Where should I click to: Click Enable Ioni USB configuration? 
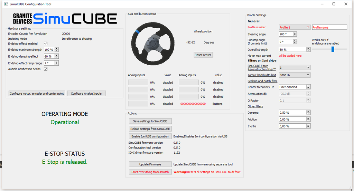(x=150, y=136)
